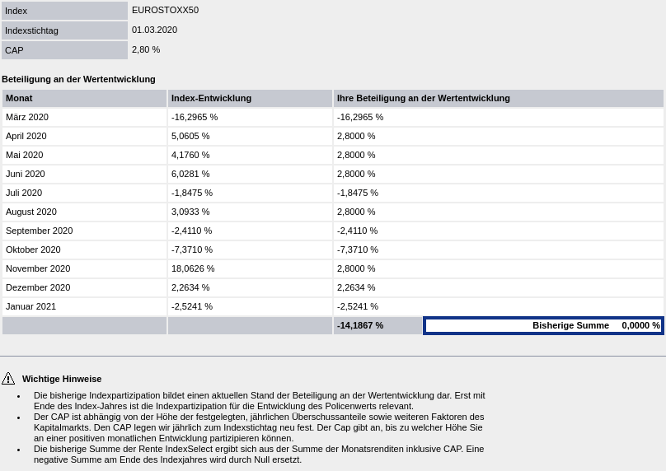This screenshot has height=471, width=666.
Task: Select the Januar 2021 row label
Action: coord(30,306)
